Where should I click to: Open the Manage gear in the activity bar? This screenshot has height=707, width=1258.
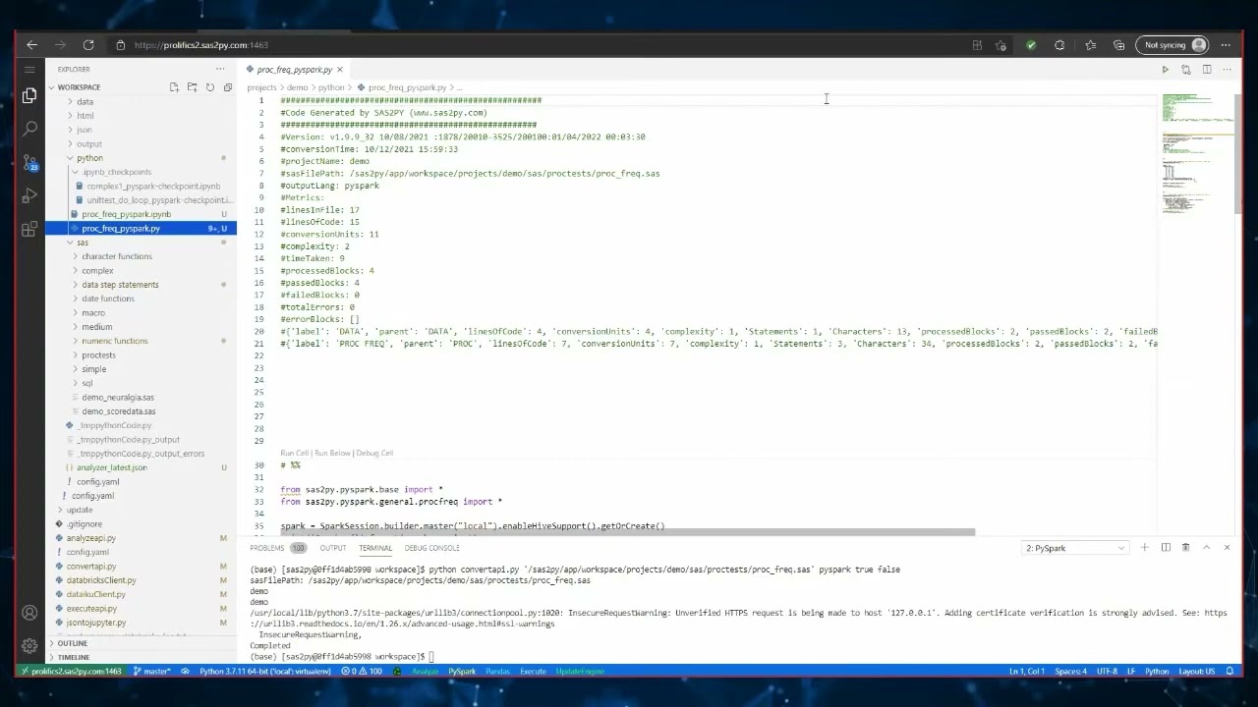29,645
